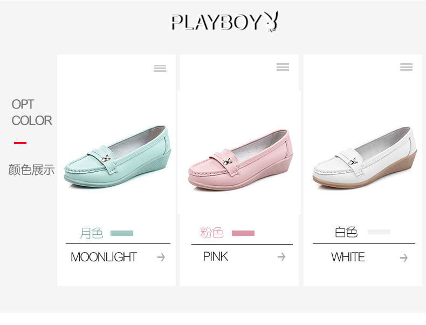426x325 pixels.
Task: Click the white shoe image
Action: (365, 158)
